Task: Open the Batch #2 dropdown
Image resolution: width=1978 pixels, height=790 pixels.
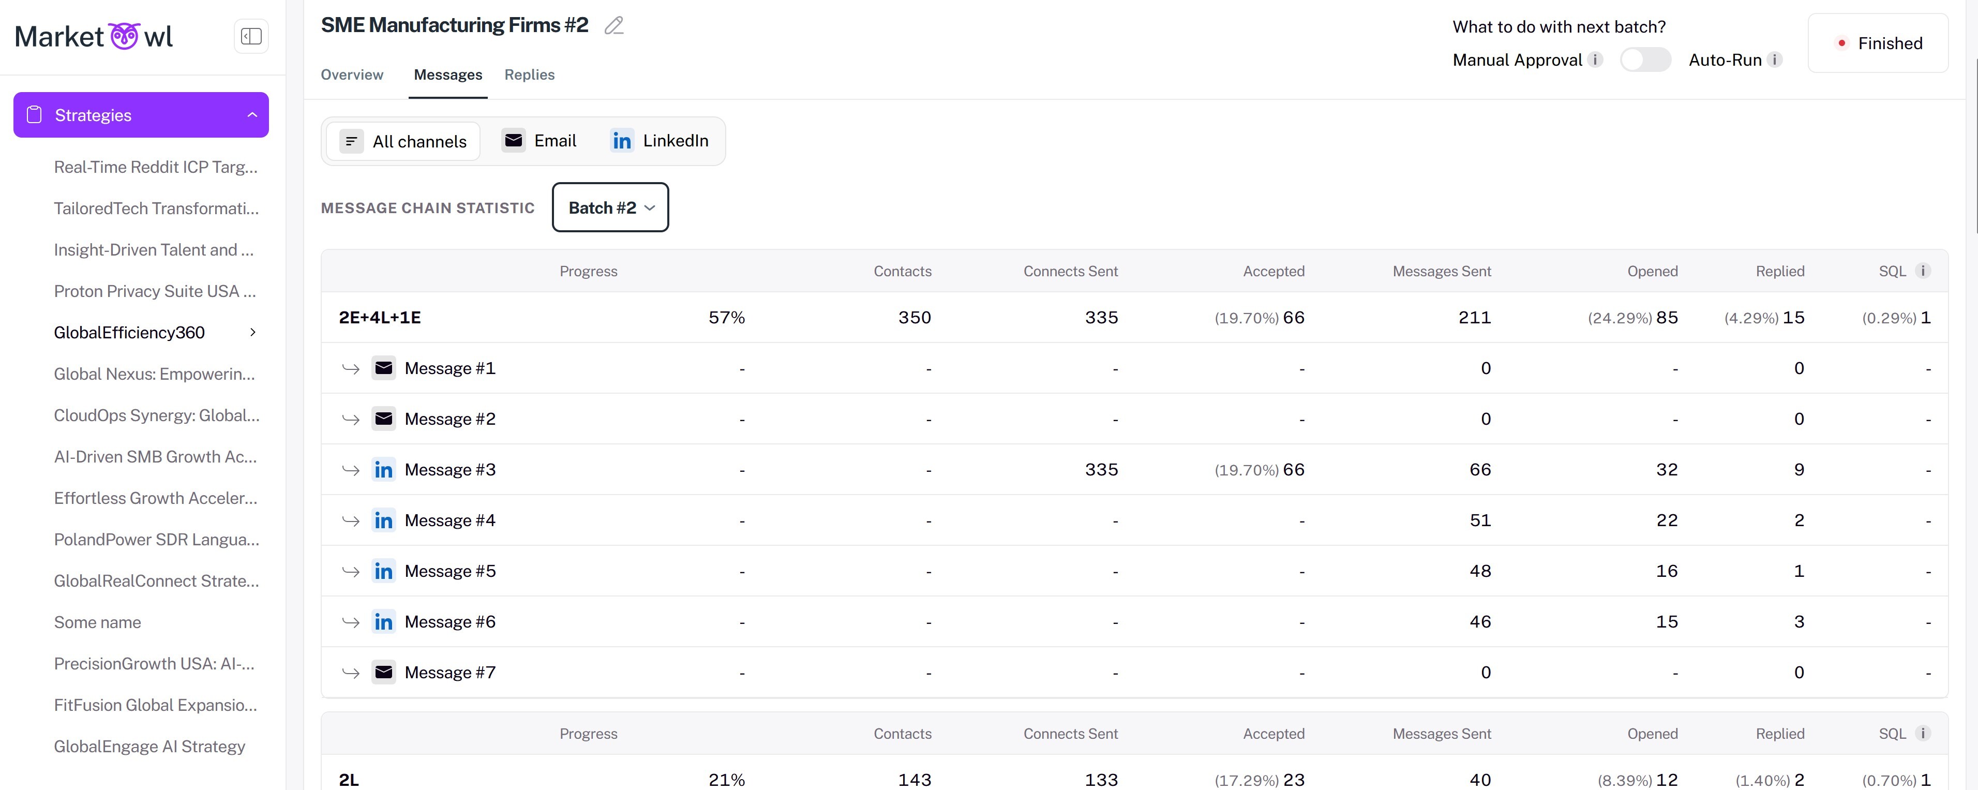Action: click(x=610, y=206)
